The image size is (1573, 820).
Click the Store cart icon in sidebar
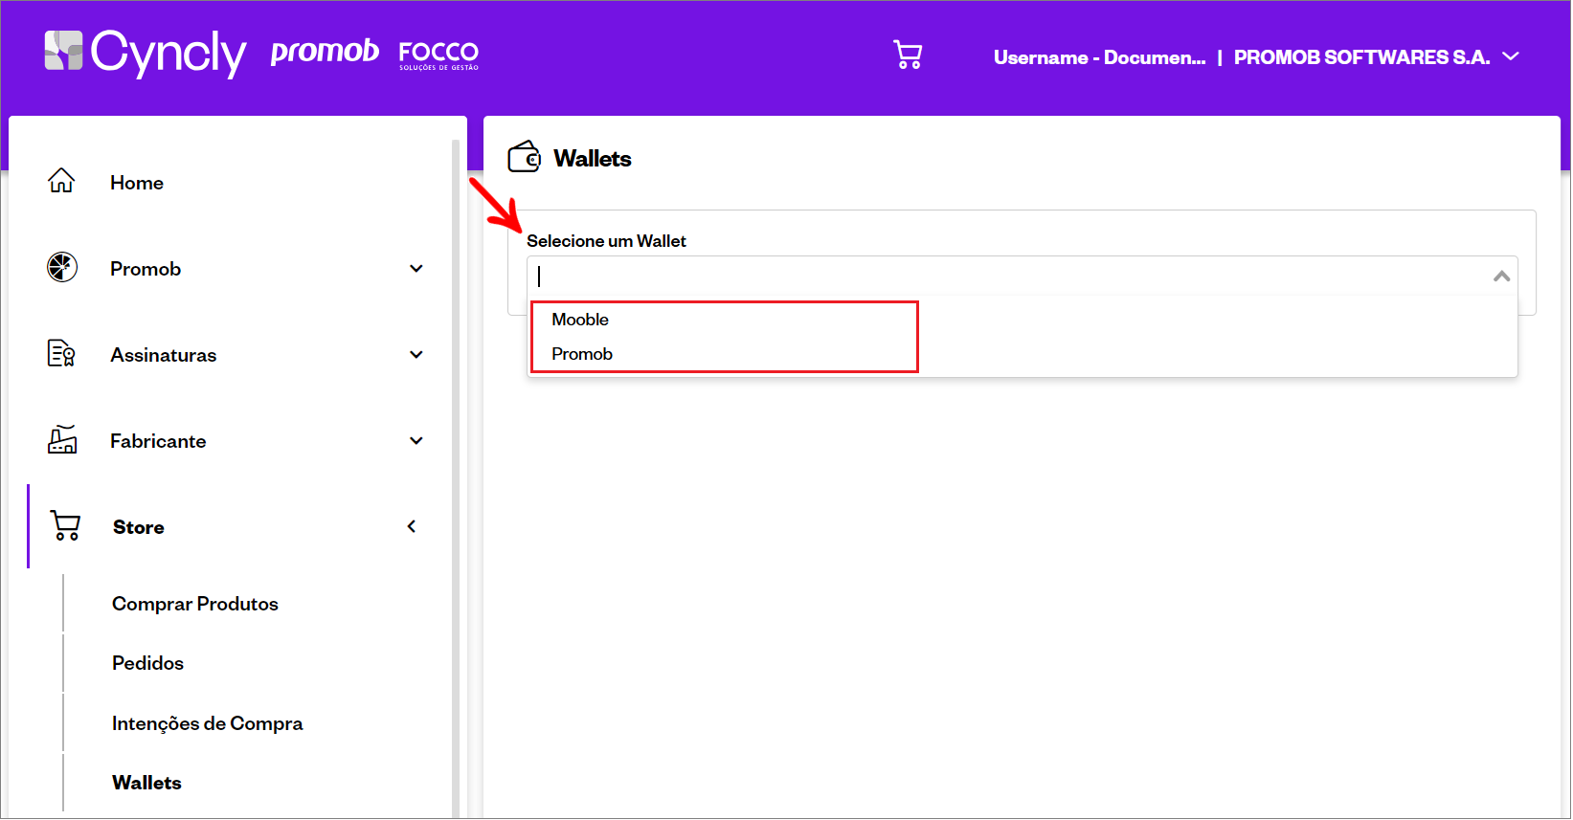pyautogui.click(x=65, y=525)
